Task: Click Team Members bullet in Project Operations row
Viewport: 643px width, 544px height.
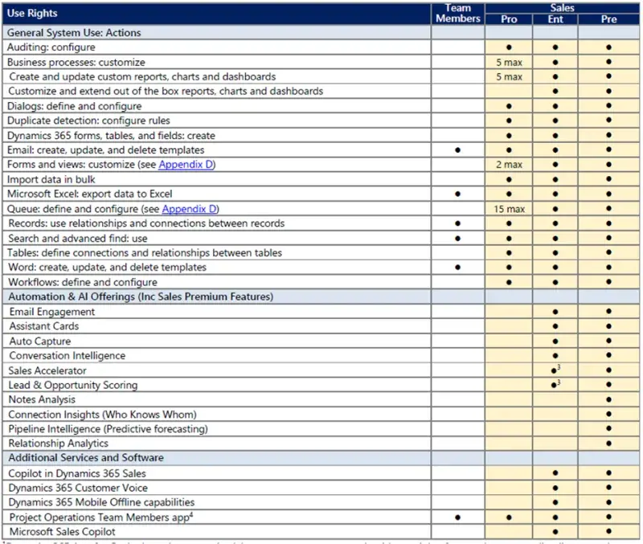Action: 457,517
